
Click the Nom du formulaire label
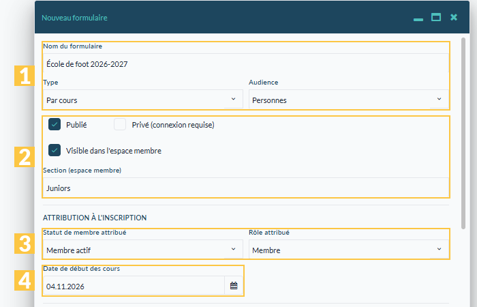click(73, 46)
